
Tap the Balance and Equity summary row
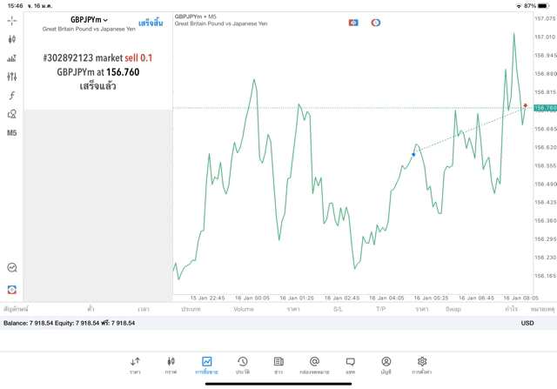[x=278, y=323]
